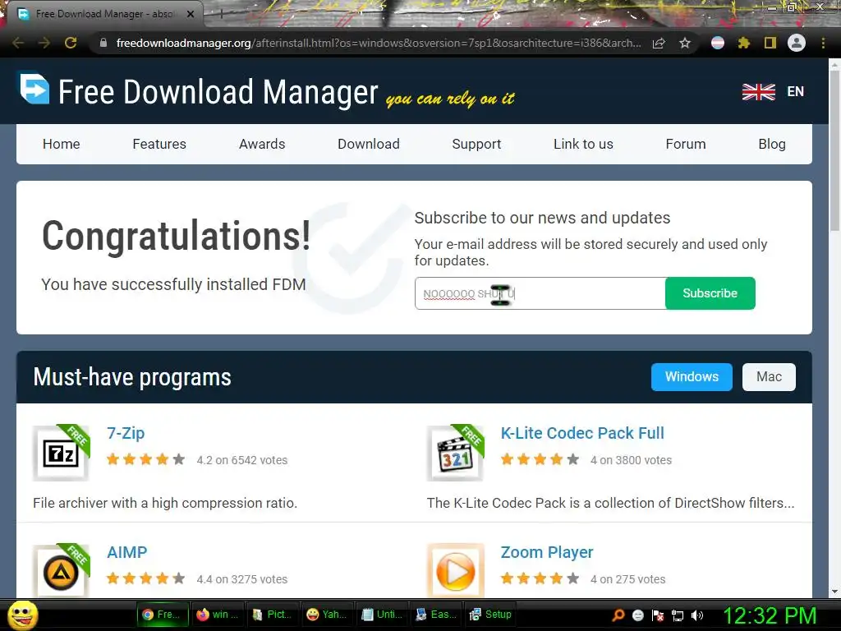Viewport: 841px width, 631px height.
Task: Reload the page with the refresh icon
Action: 71,43
